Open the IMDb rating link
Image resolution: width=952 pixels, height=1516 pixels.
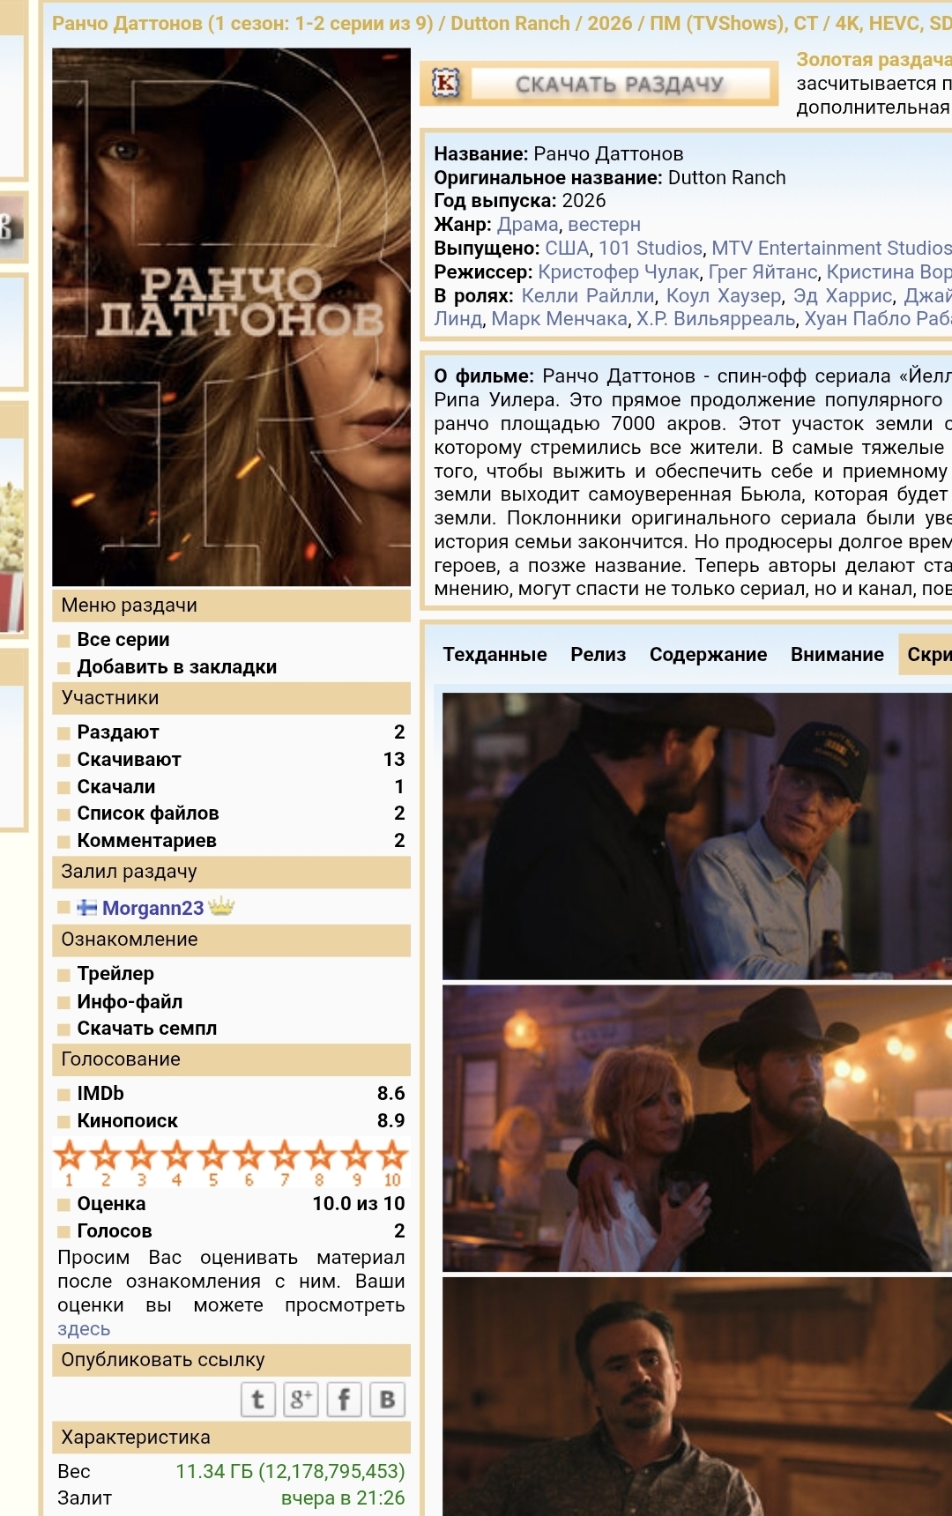tap(100, 1094)
